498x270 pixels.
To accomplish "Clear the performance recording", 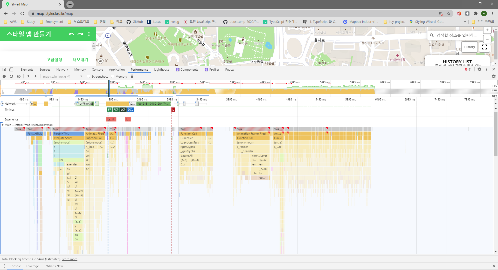I will coord(19,76).
